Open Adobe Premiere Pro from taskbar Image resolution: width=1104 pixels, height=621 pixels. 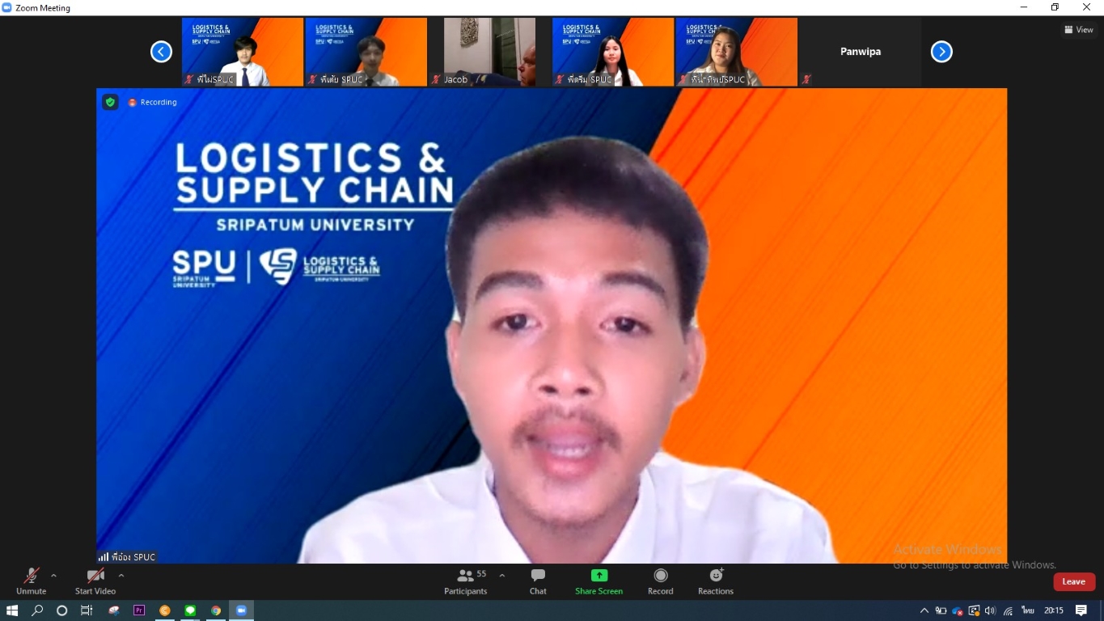[139, 610]
